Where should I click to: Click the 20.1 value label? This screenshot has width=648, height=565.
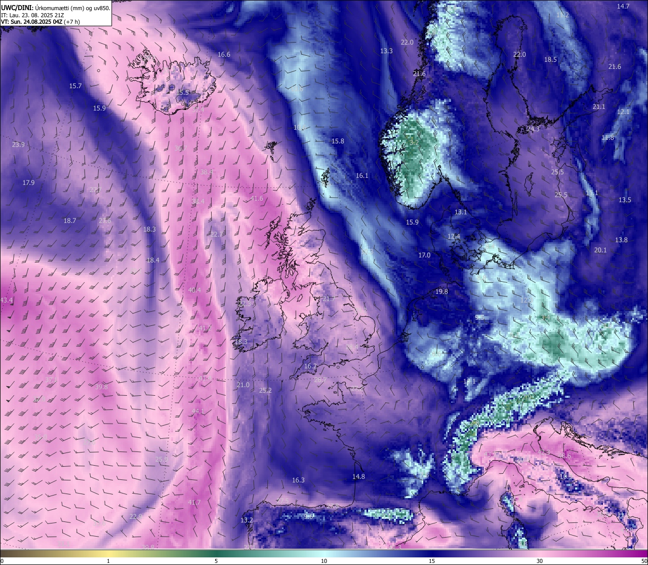600,250
